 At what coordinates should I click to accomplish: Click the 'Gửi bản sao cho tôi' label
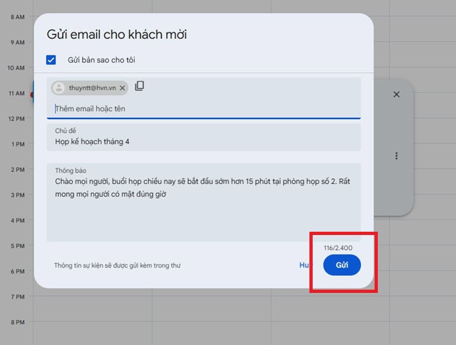[101, 60]
